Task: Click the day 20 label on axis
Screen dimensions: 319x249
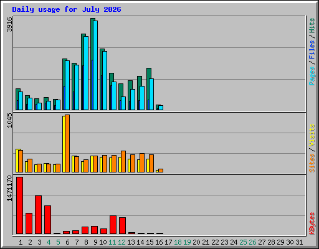Action: point(196,242)
